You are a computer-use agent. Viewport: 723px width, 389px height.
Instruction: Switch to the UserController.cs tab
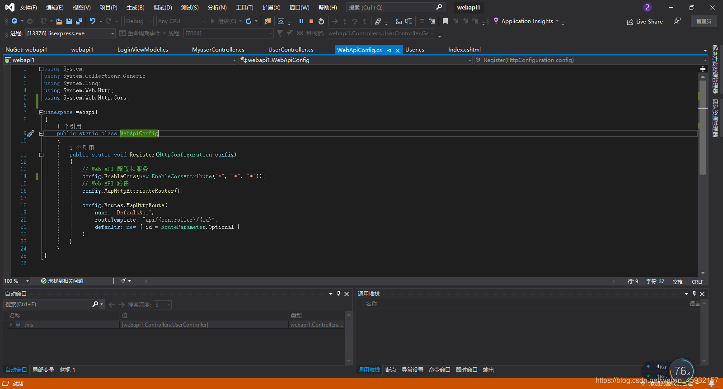[x=291, y=50]
